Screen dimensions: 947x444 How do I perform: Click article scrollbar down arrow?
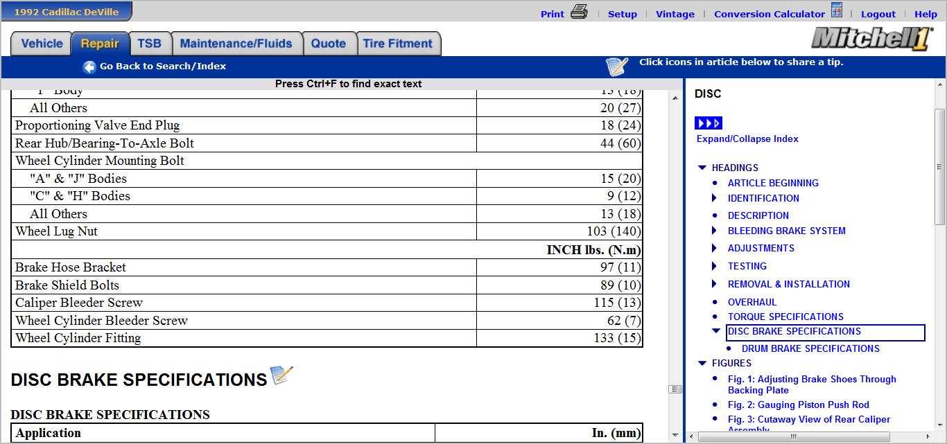tap(675, 436)
